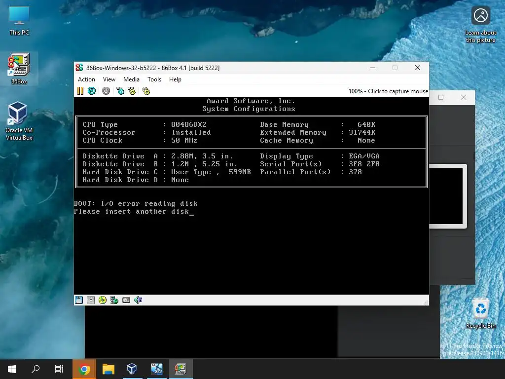Hard reset the emulated machine
Image resolution: width=505 pixels, height=379 pixels.
pos(92,91)
